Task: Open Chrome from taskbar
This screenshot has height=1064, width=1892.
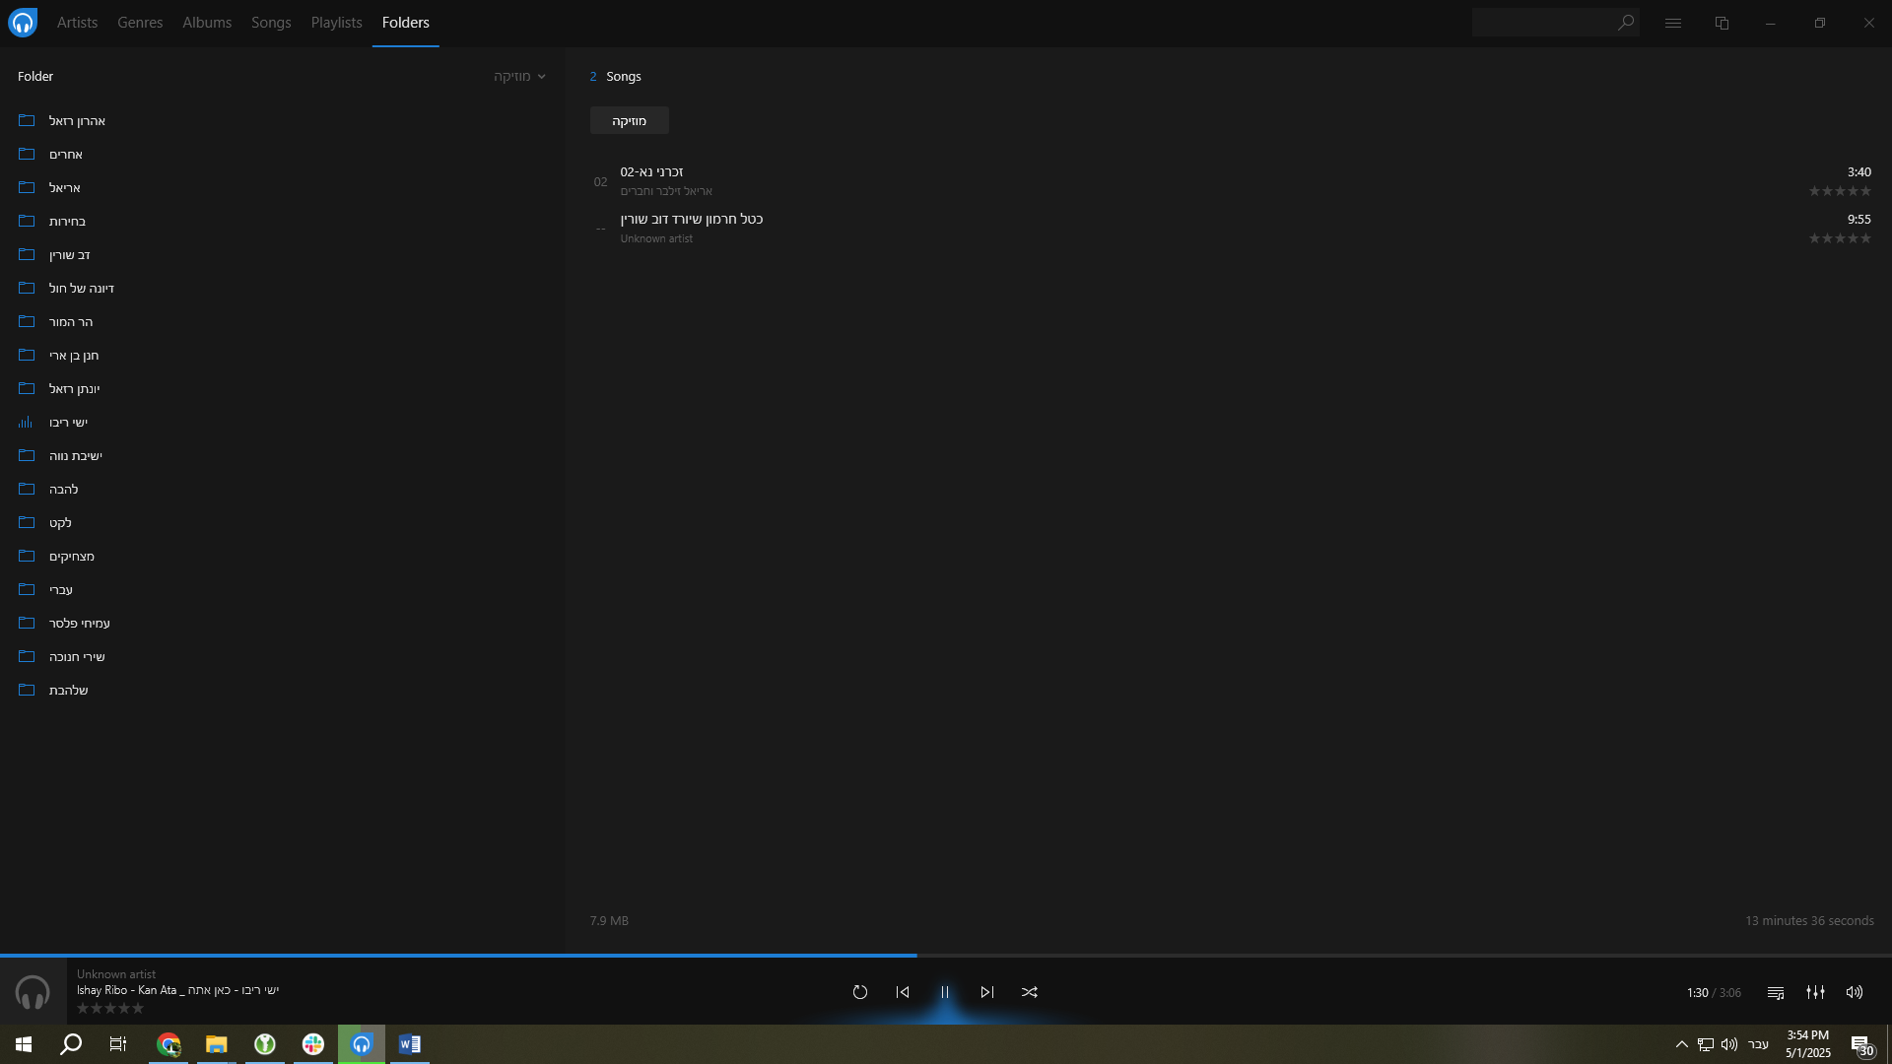Action: click(x=169, y=1044)
